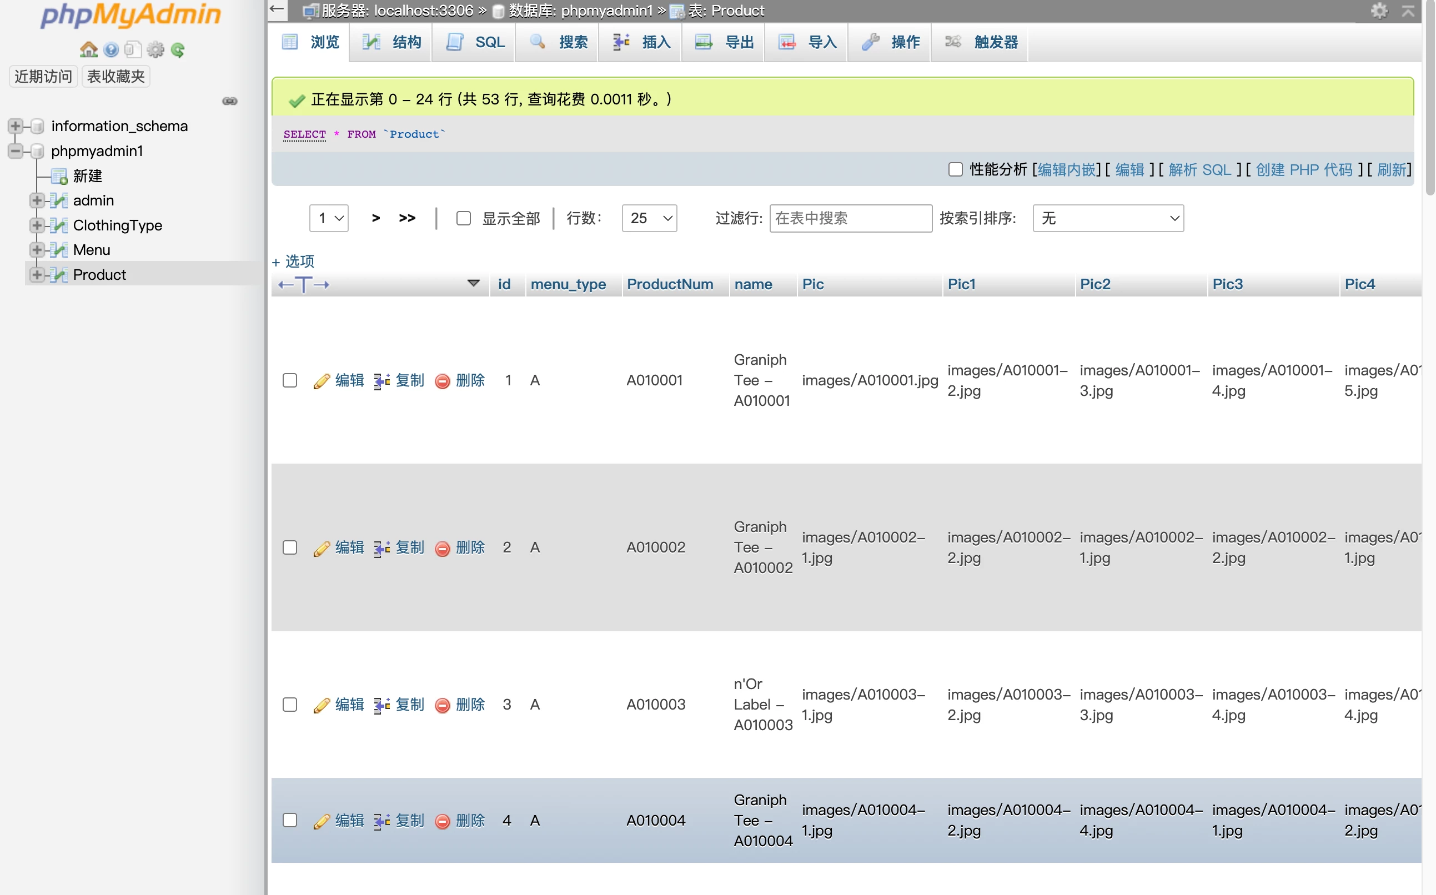This screenshot has width=1436, height=895.
Task: Click the 创建 PHP 代码 link
Action: 1303,170
